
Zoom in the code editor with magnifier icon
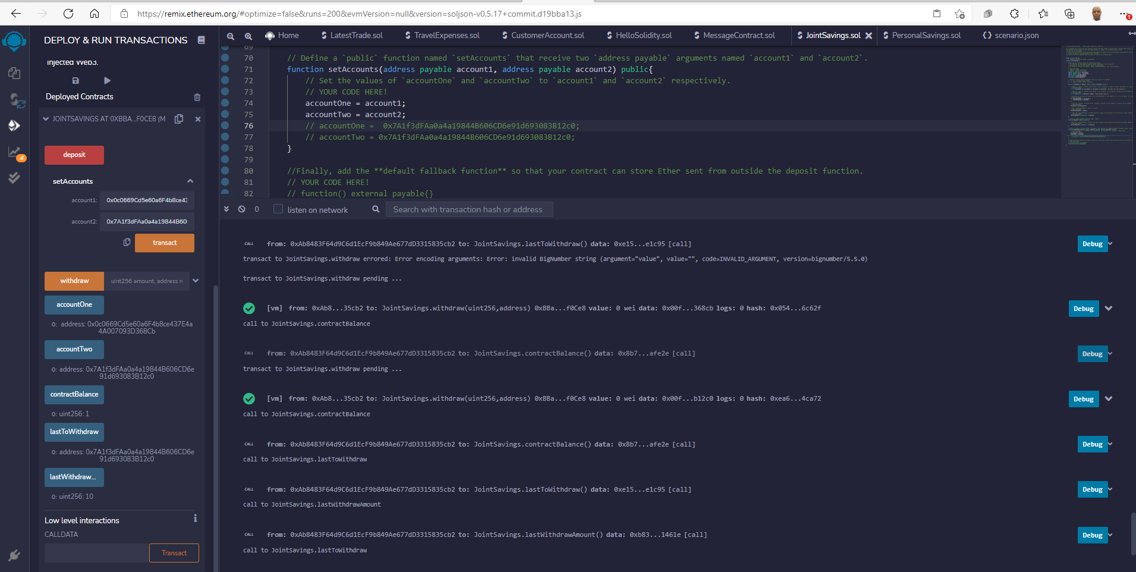coord(248,36)
